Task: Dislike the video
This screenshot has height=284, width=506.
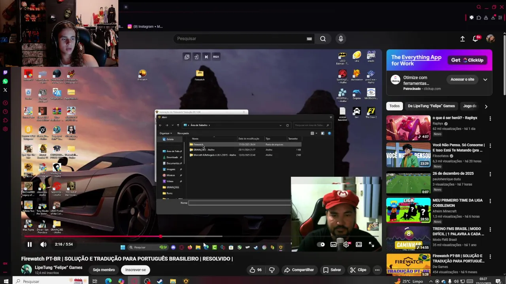Action: [272, 270]
